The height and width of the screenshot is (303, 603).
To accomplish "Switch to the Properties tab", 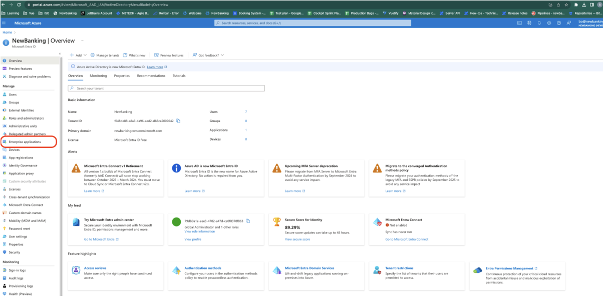I will 122,76.
